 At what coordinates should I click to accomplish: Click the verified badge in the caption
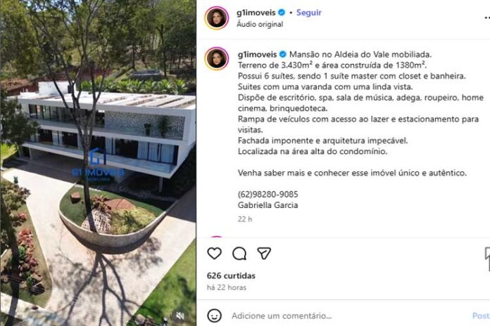[x=283, y=54]
